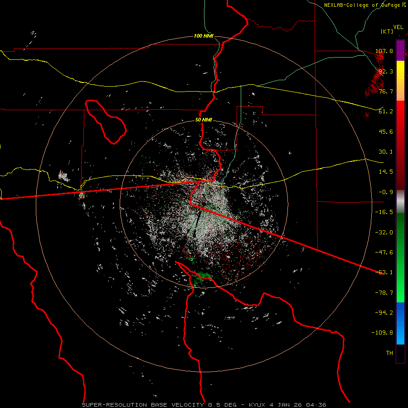Click the blue segment of velocity color bar

(x=400, y=323)
